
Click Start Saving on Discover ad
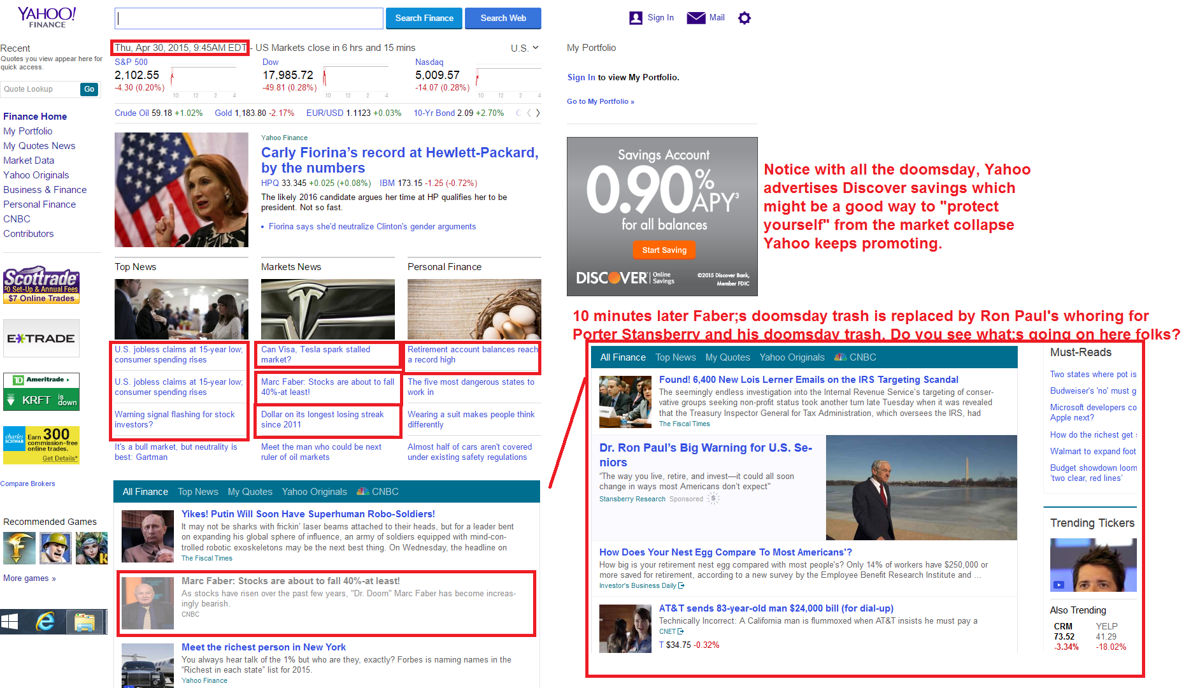(x=664, y=250)
